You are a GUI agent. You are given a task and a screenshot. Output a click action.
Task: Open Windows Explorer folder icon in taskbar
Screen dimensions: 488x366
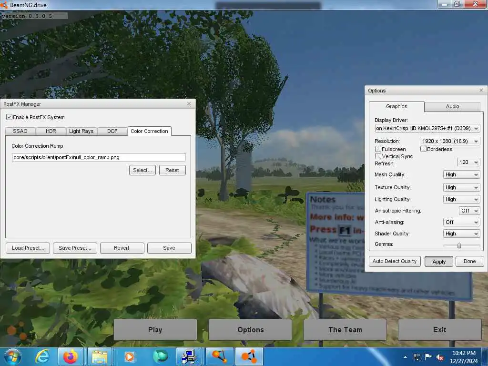[100, 356]
